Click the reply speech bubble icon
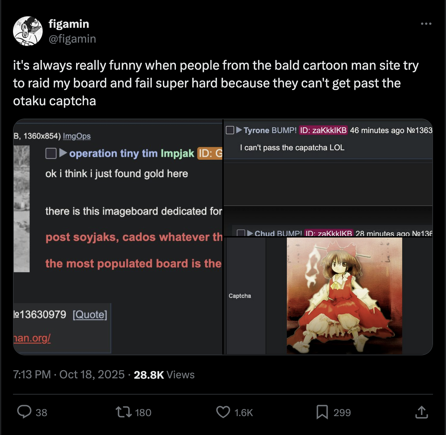Screen dimensions: 446x435 pos(24,412)
